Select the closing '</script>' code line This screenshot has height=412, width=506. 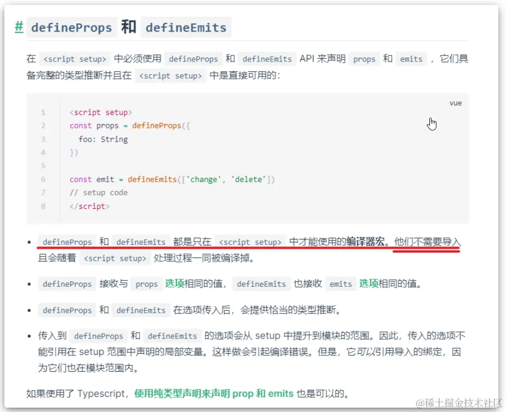(89, 206)
